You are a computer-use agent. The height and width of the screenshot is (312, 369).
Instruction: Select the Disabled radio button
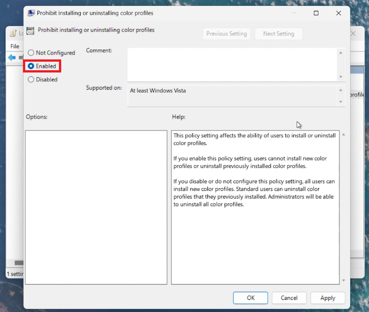point(31,79)
